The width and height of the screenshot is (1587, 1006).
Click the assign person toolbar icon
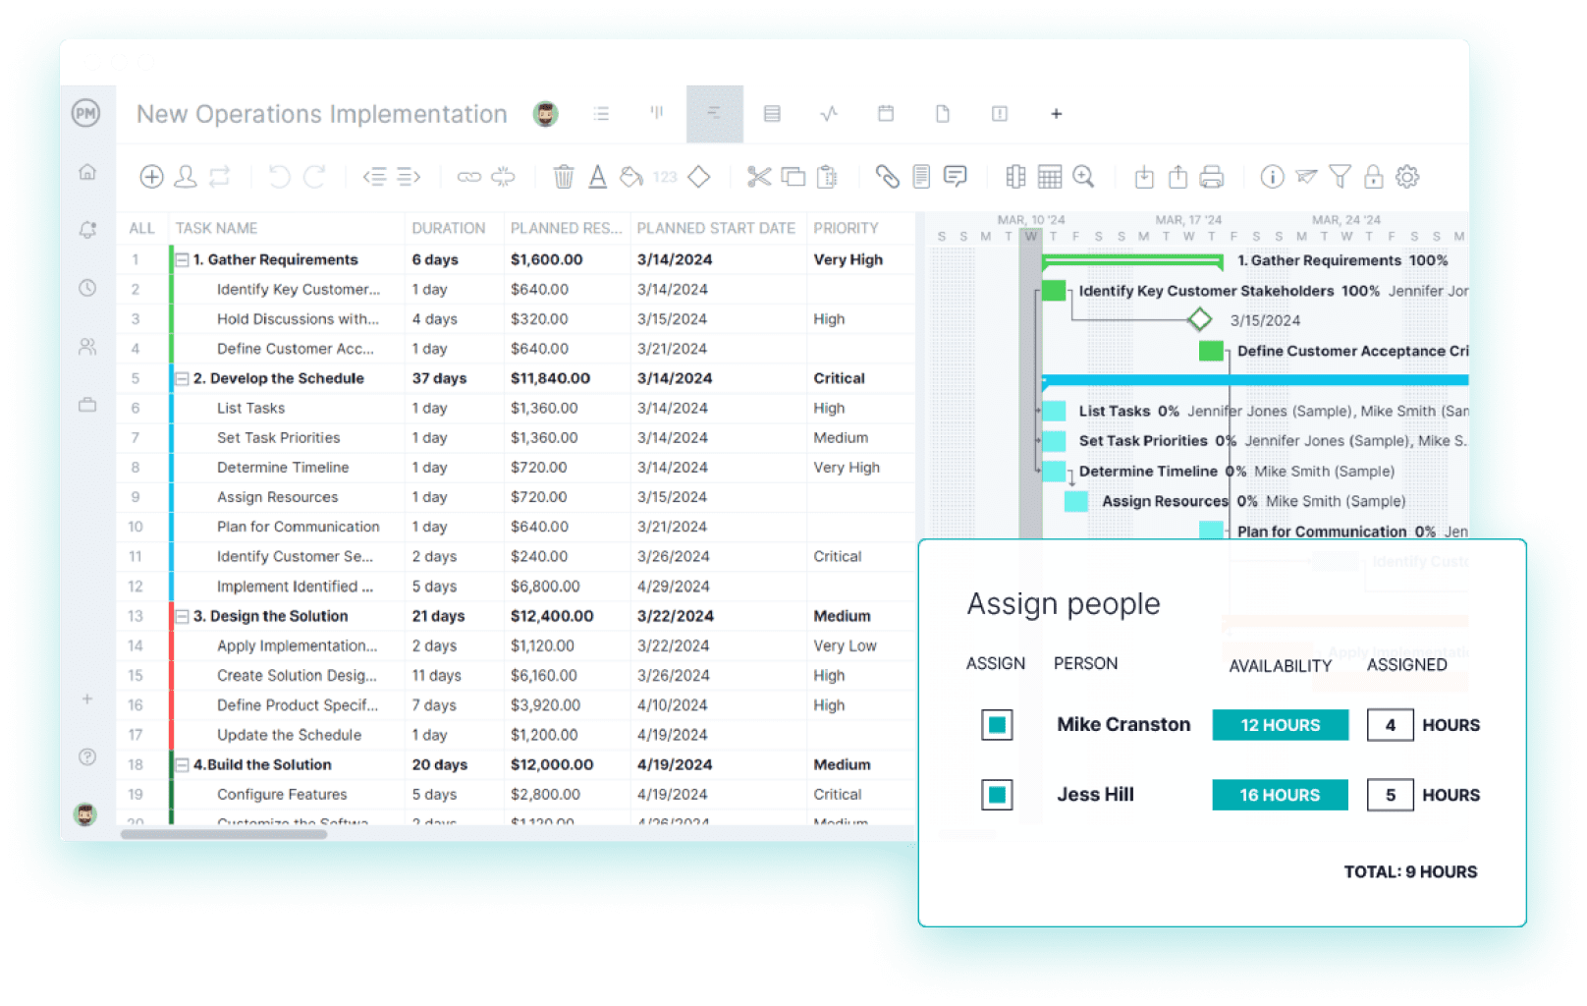[185, 177]
